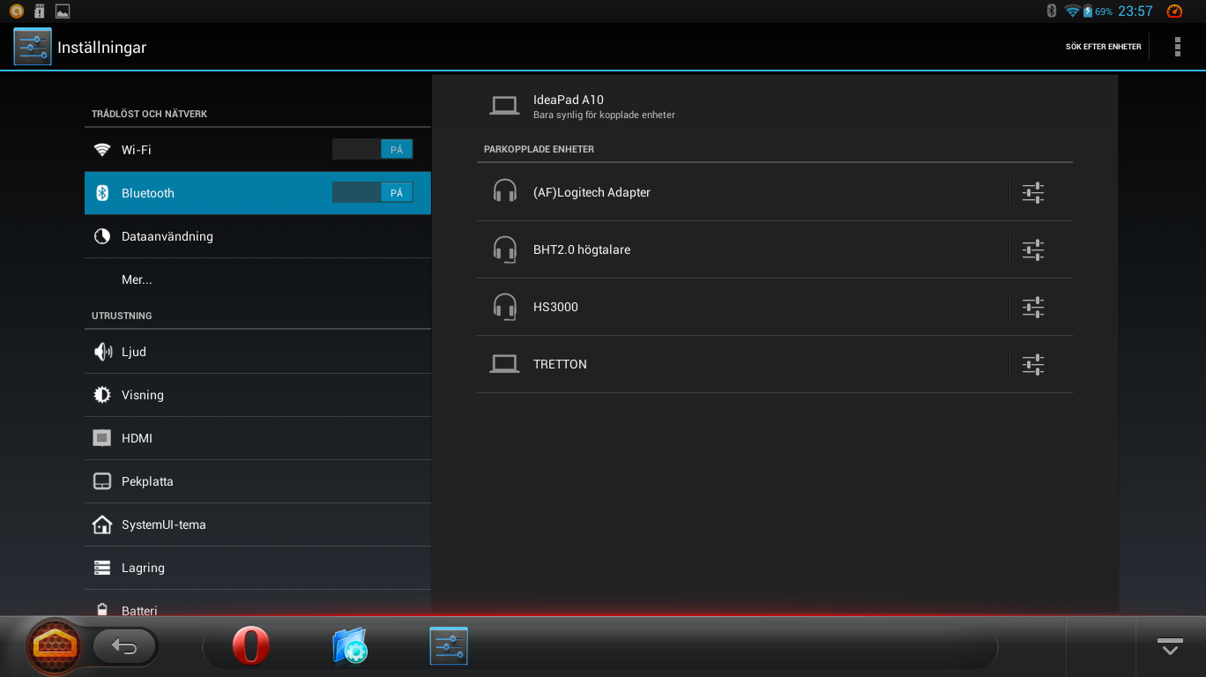The height and width of the screenshot is (677, 1206).
Task: Click the SystemUI-tema house icon
Action: pyautogui.click(x=102, y=524)
